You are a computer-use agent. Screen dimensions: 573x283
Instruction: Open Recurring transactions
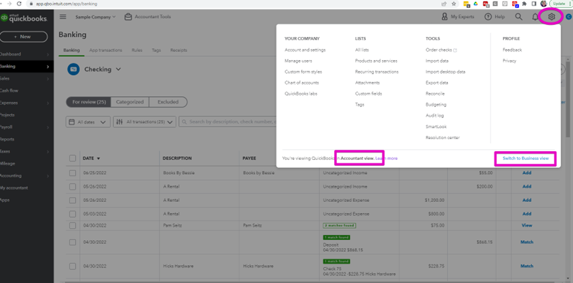[x=376, y=72]
